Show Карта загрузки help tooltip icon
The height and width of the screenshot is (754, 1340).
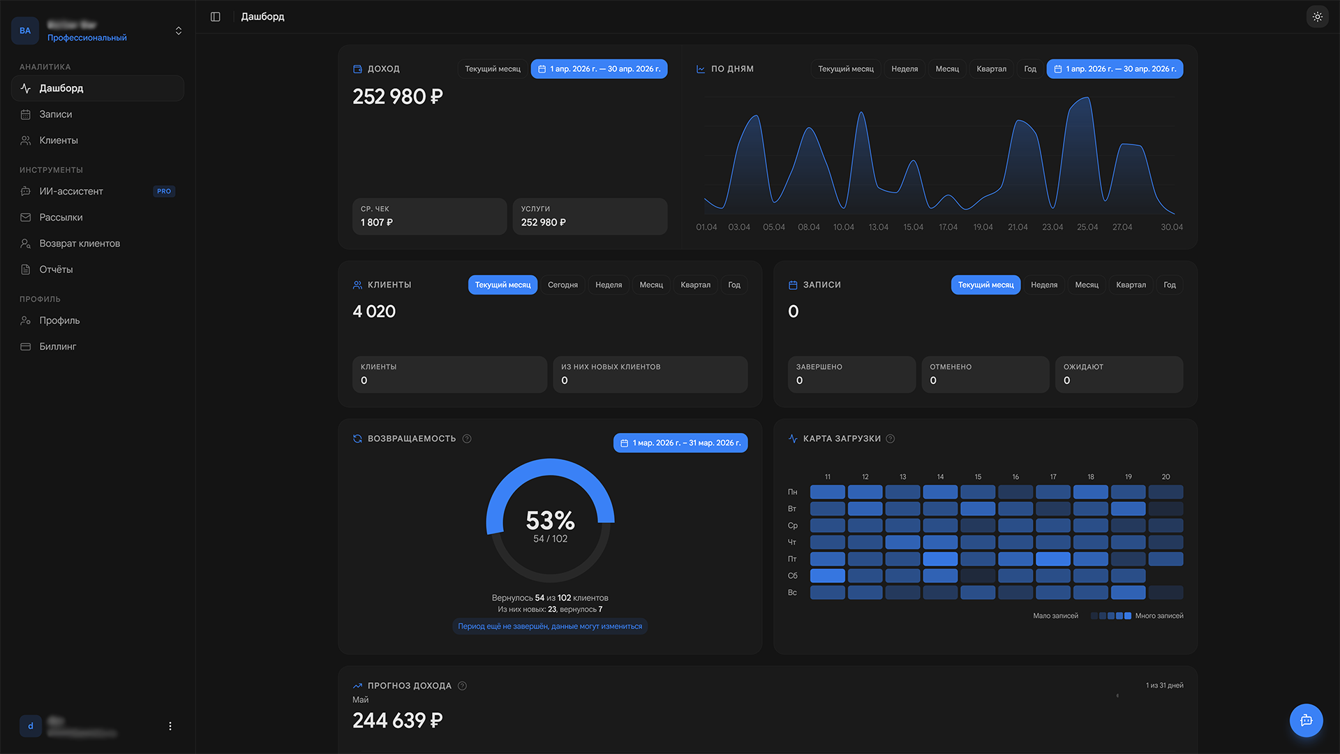(890, 438)
